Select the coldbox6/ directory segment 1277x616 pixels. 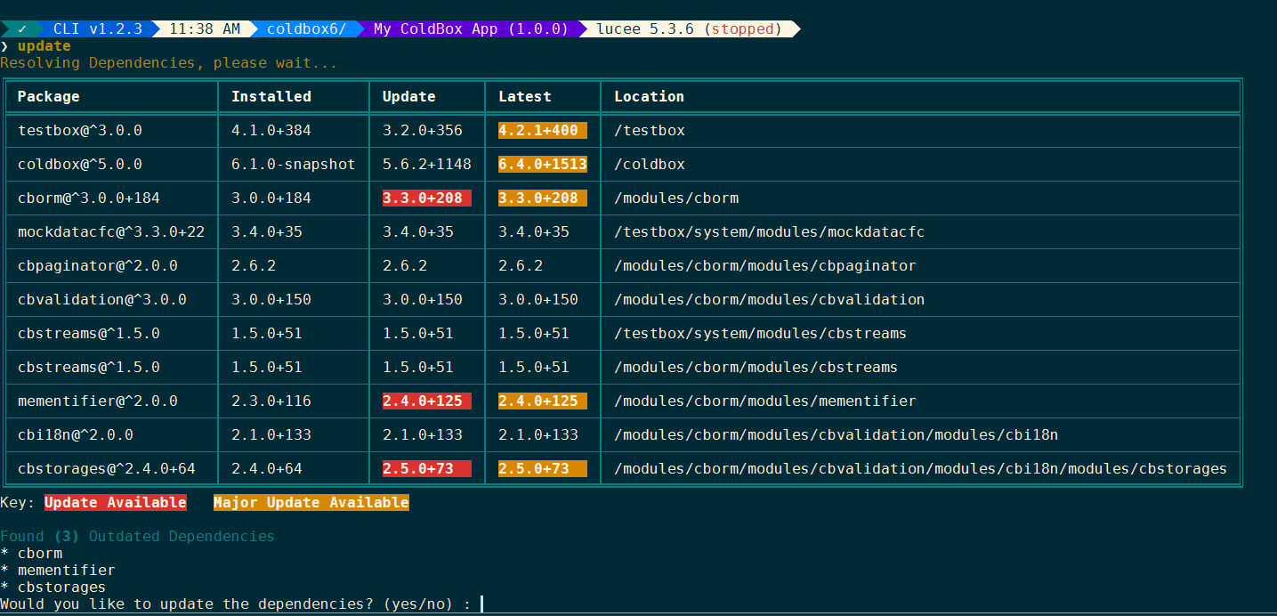[x=306, y=29]
